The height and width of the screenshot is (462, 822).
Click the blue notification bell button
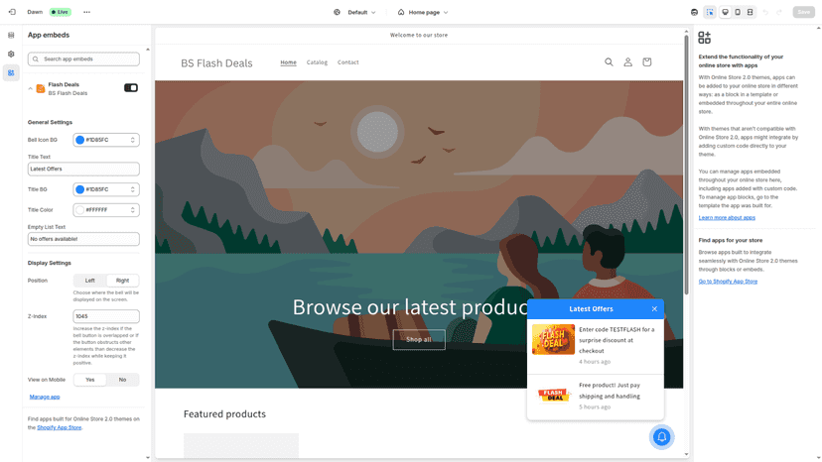(661, 437)
